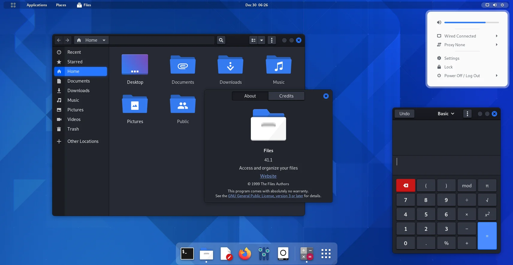Expand the Home path dropdown arrow
Screen dimensions: 513x265
coord(104,40)
